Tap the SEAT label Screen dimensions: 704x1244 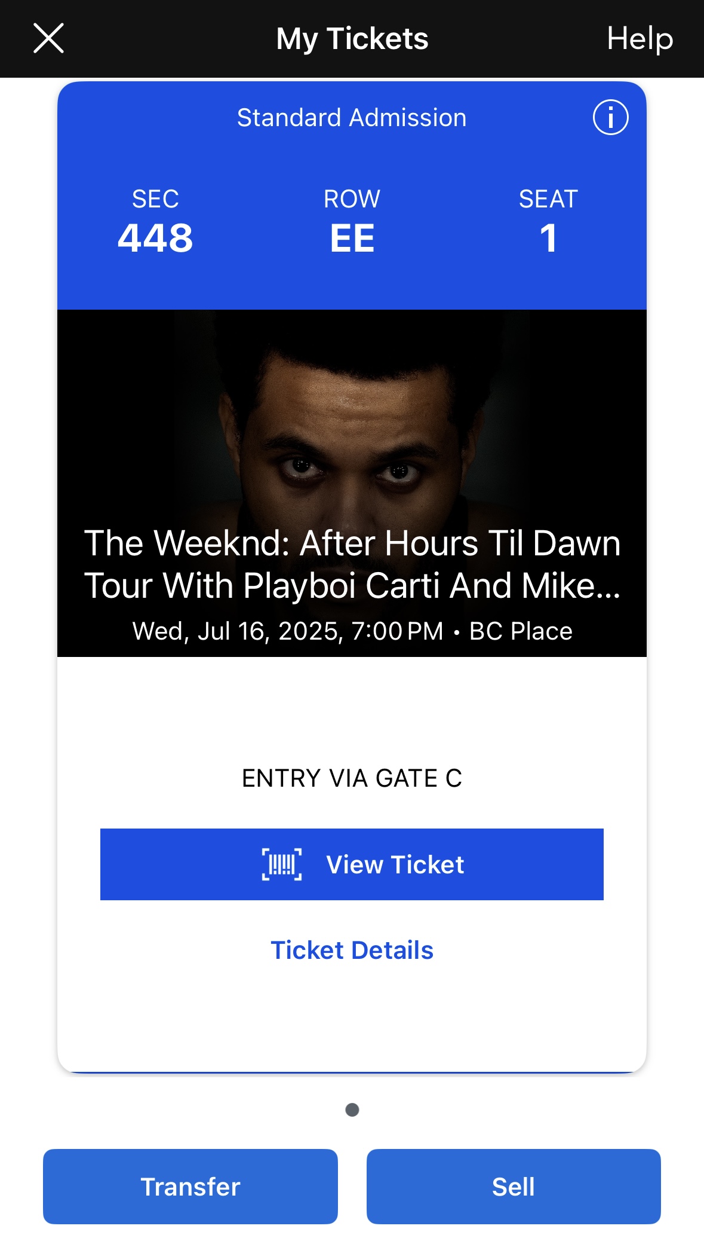pos(548,199)
